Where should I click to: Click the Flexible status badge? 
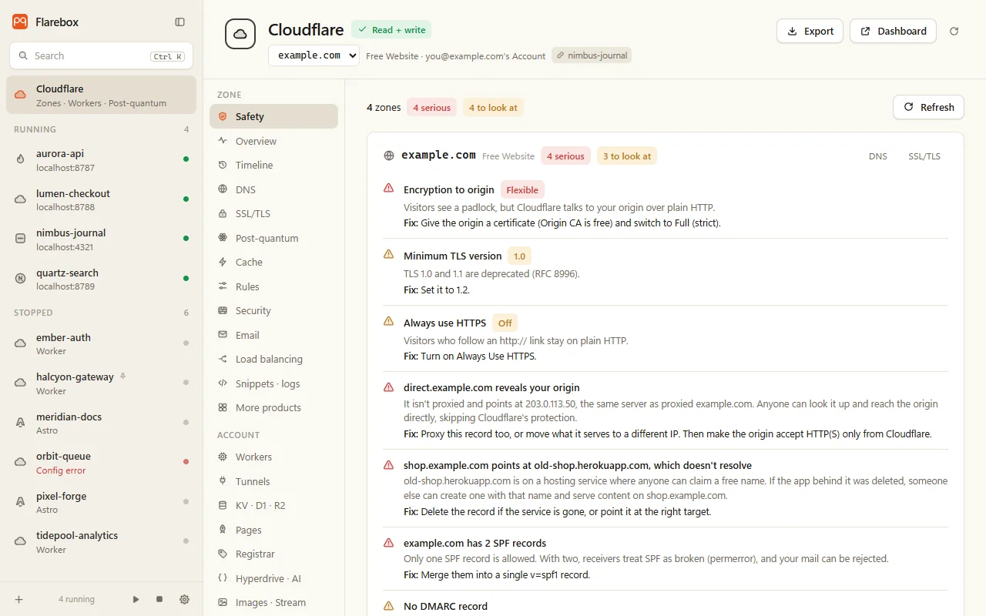[522, 189]
